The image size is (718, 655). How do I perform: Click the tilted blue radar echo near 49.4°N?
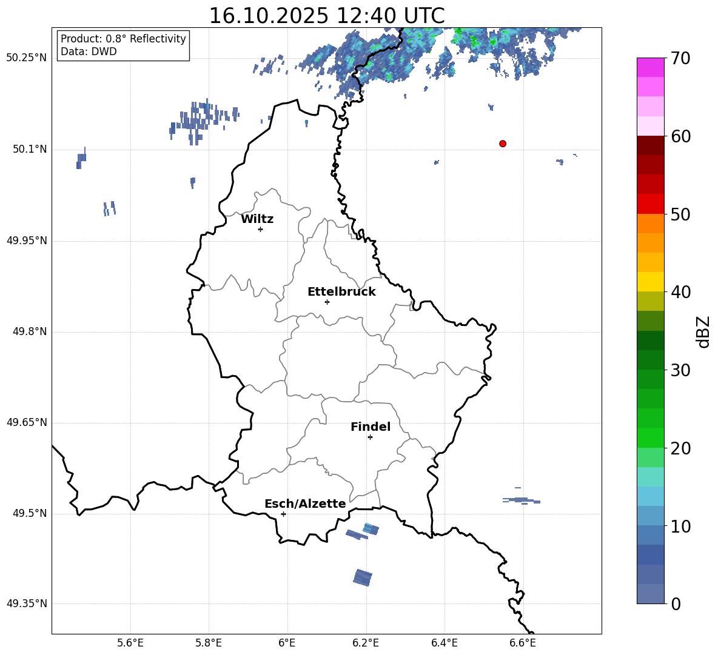(363, 577)
